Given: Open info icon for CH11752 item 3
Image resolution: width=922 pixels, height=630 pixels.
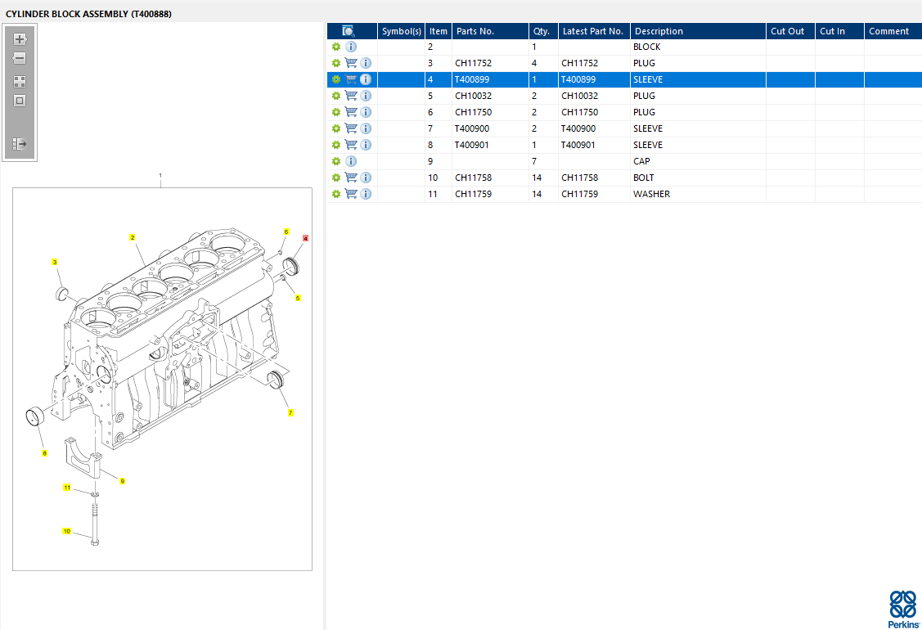Looking at the screenshot, I should coord(366,63).
